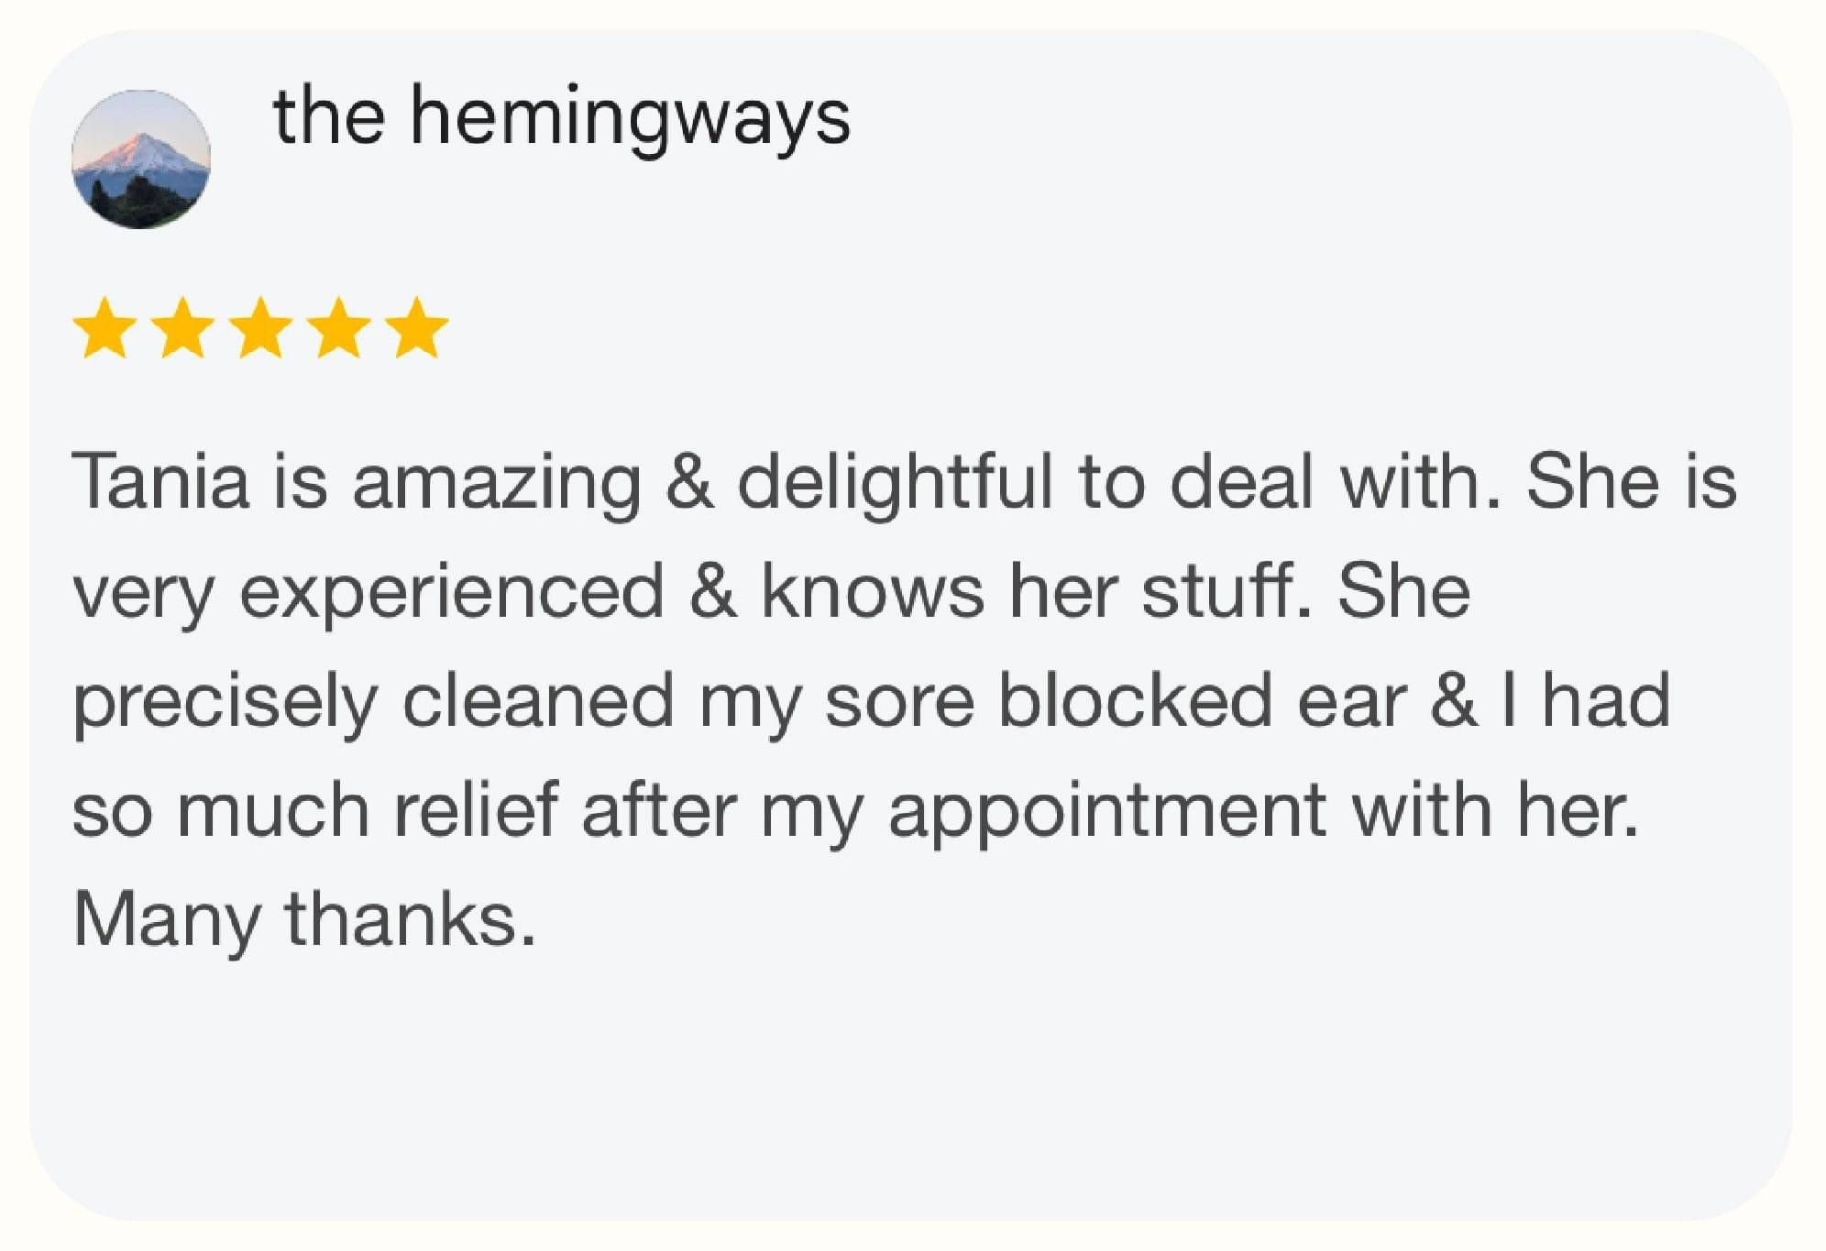The width and height of the screenshot is (1826, 1251).
Task: Click the word "delightful" in the review
Action: [895, 481]
